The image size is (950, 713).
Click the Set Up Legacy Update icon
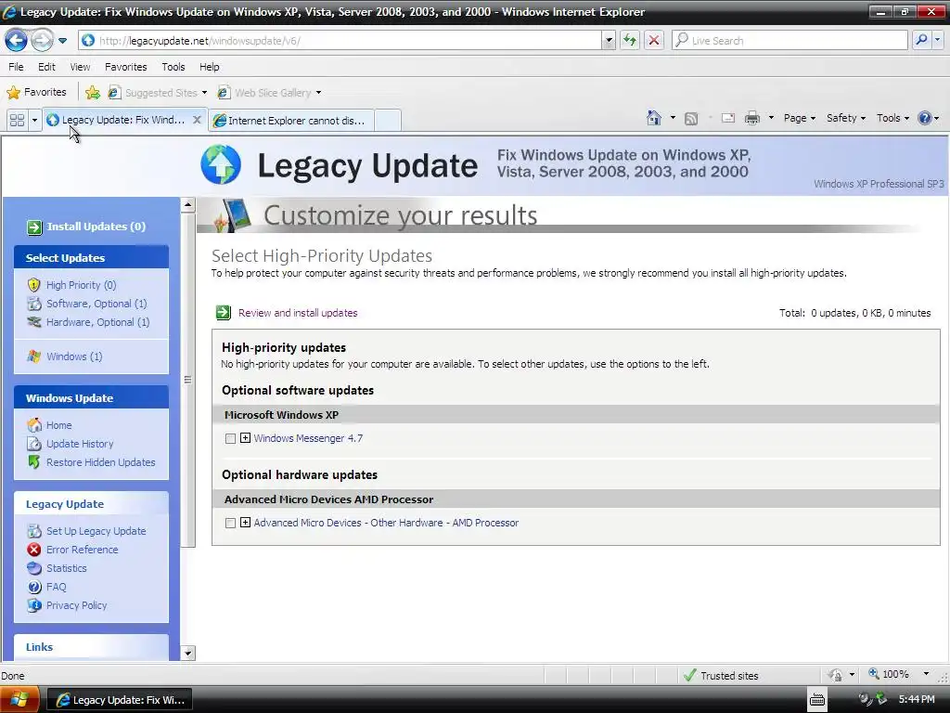click(x=34, y=531)
